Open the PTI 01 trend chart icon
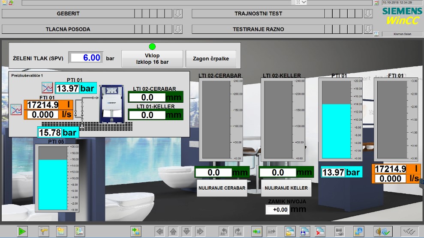This screenshot has width=424, height=238. point(47,88)
